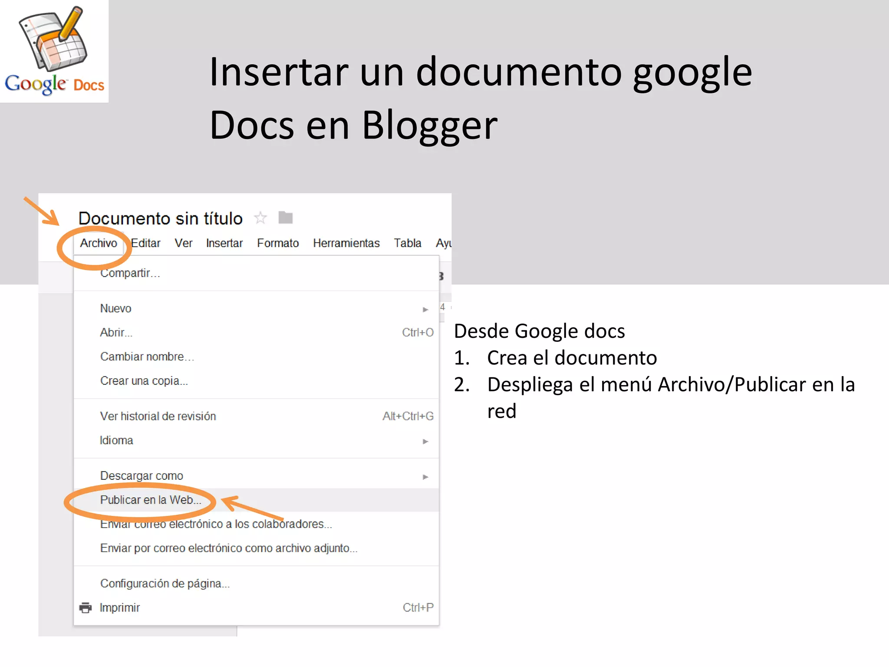This screenshot has width=889, height=667.
Task: Expand the Idioma submenu arrow
Action: (425, 441)
